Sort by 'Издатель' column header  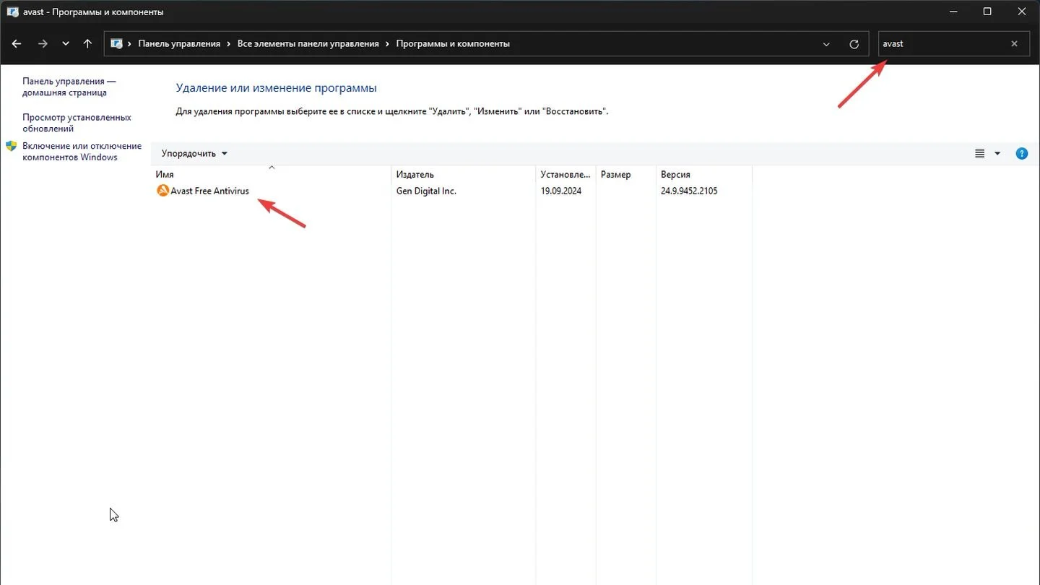click(463, 174)
